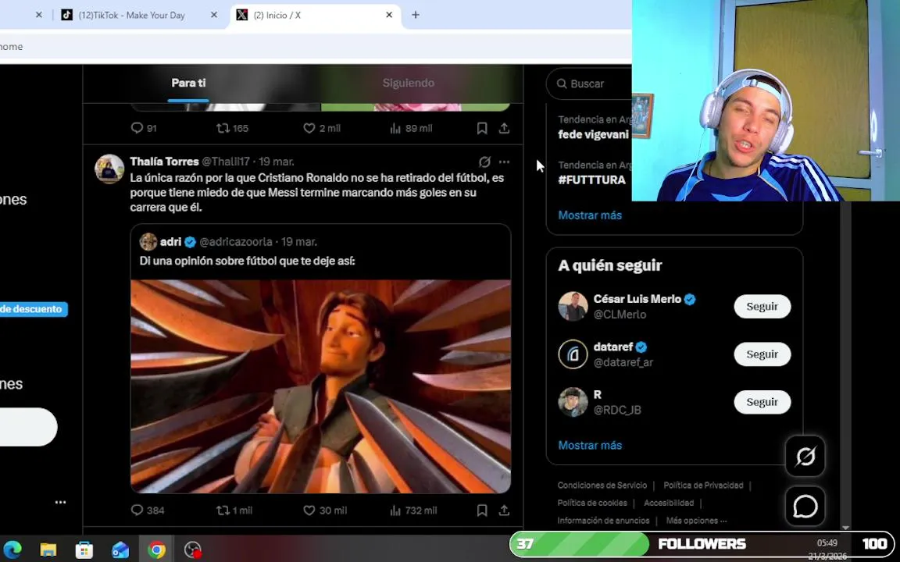Click the scrollbar down arrow

[845, 527]
